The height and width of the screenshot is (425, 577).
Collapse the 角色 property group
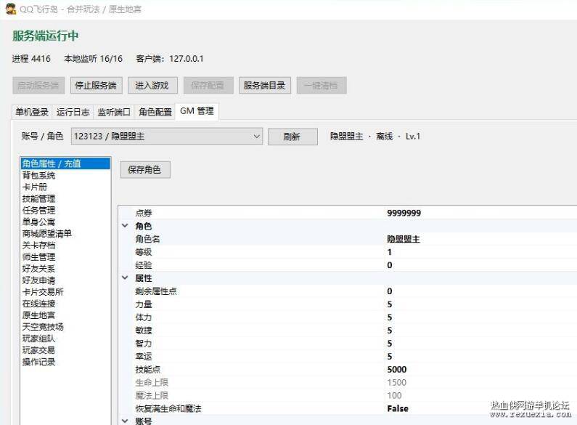(125, 225)
